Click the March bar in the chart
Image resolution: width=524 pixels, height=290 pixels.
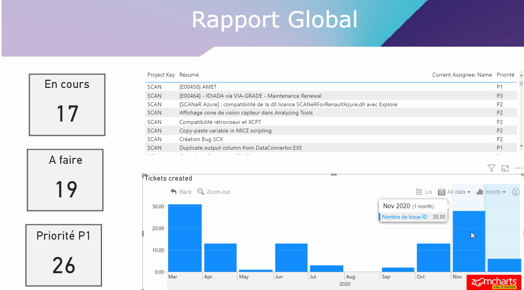point(185,238)
